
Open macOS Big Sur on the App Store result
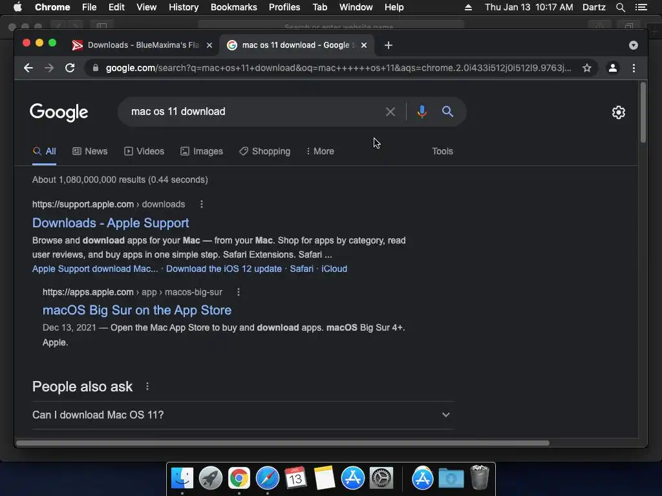137,310
